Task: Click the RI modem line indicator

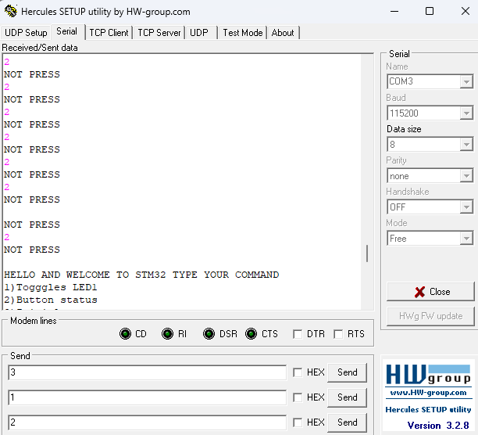Action: pos(167,333)
